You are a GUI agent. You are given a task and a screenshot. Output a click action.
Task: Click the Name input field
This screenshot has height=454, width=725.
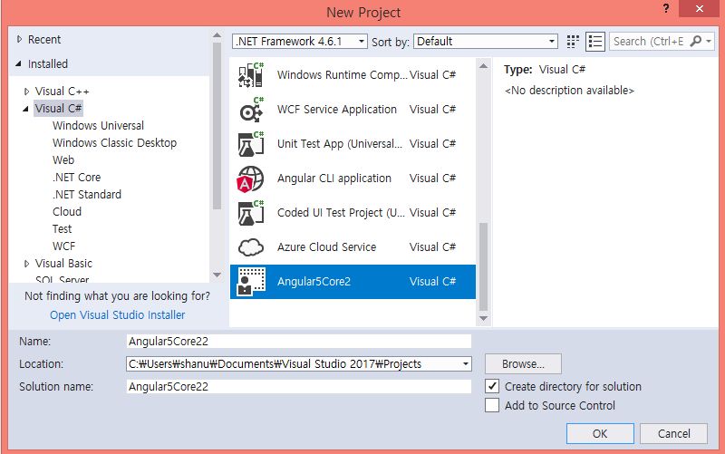pyautogui.click(x=299, y=342)
